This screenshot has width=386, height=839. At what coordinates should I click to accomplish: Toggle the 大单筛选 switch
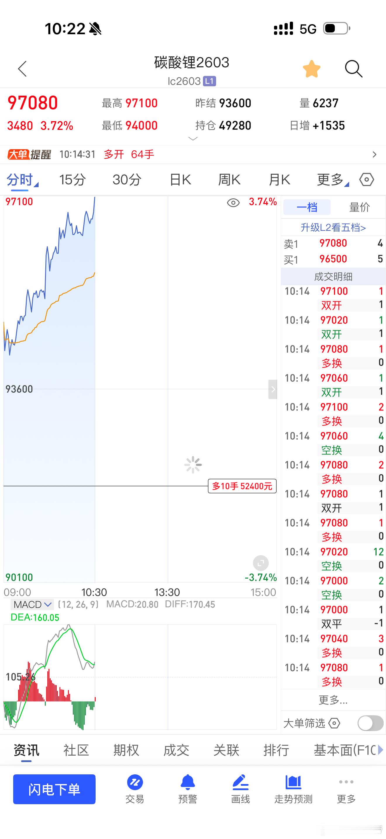point(370,723)
